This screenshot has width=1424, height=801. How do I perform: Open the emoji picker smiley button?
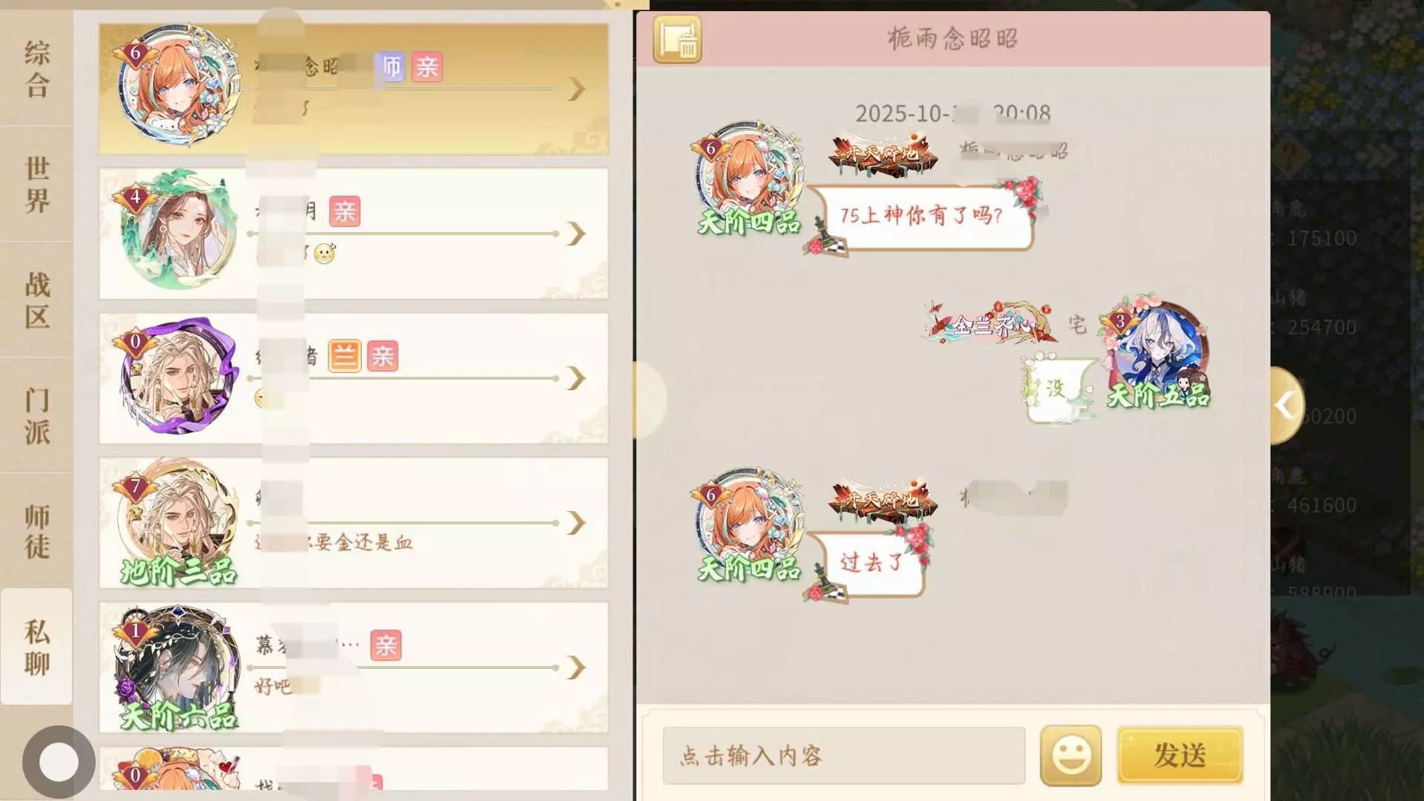click(x=1070, y=756)
